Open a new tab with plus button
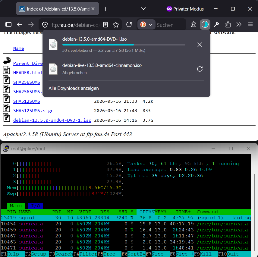258x257 pixels. click(105, 9)
